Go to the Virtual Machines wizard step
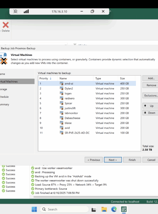The width and height of the screenshot is (158, 214). [x=17, y=81]
